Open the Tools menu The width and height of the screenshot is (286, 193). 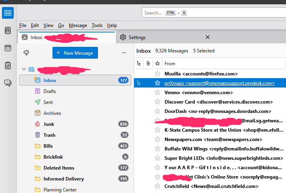pos(97,25)
